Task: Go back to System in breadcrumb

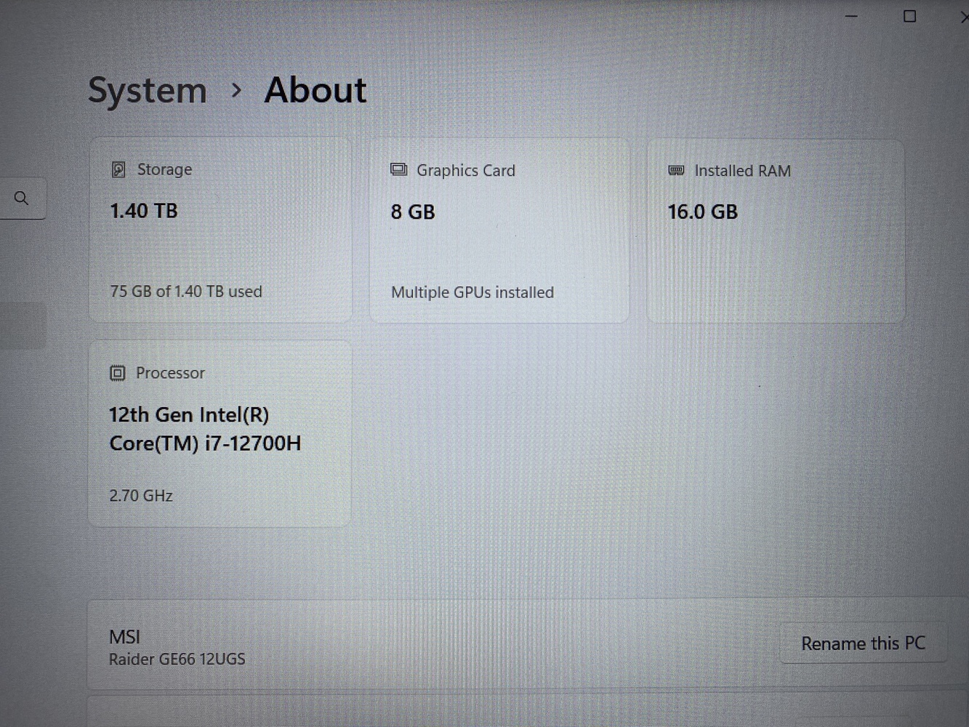Action: (148, 90)
